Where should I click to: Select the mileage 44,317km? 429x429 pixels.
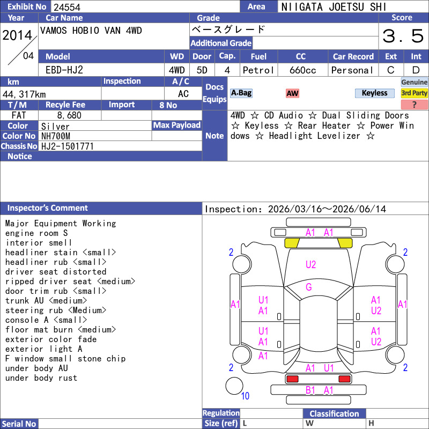click(x=24, y=94)
